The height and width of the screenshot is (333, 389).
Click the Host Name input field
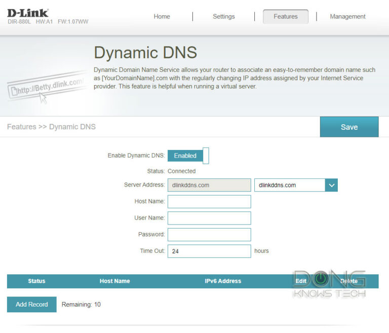click(x=209, y=201)
